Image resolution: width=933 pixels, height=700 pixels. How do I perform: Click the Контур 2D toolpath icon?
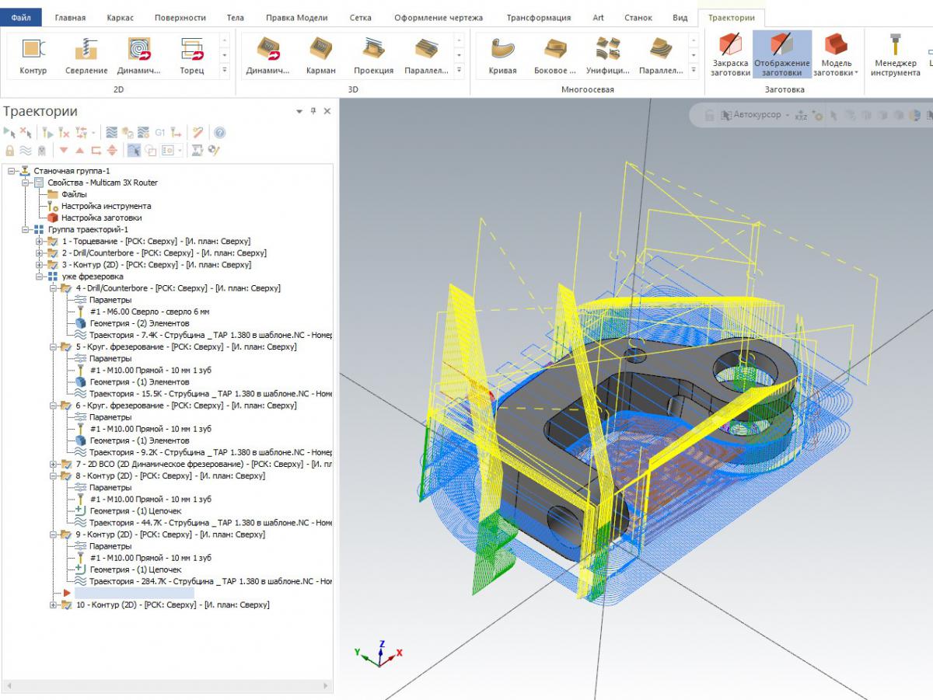(x=33, y=55)
